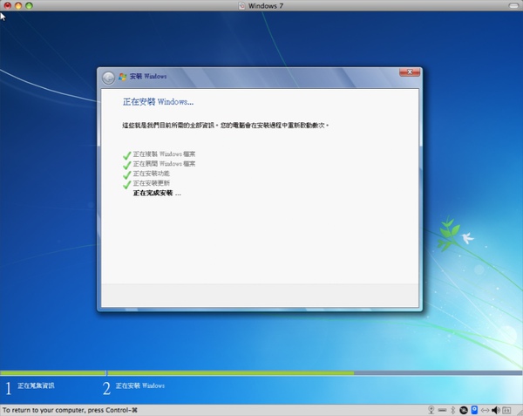523x416 pixels.
Task: Click the red close button of the Windows 7 window
Action: [7, 6]
